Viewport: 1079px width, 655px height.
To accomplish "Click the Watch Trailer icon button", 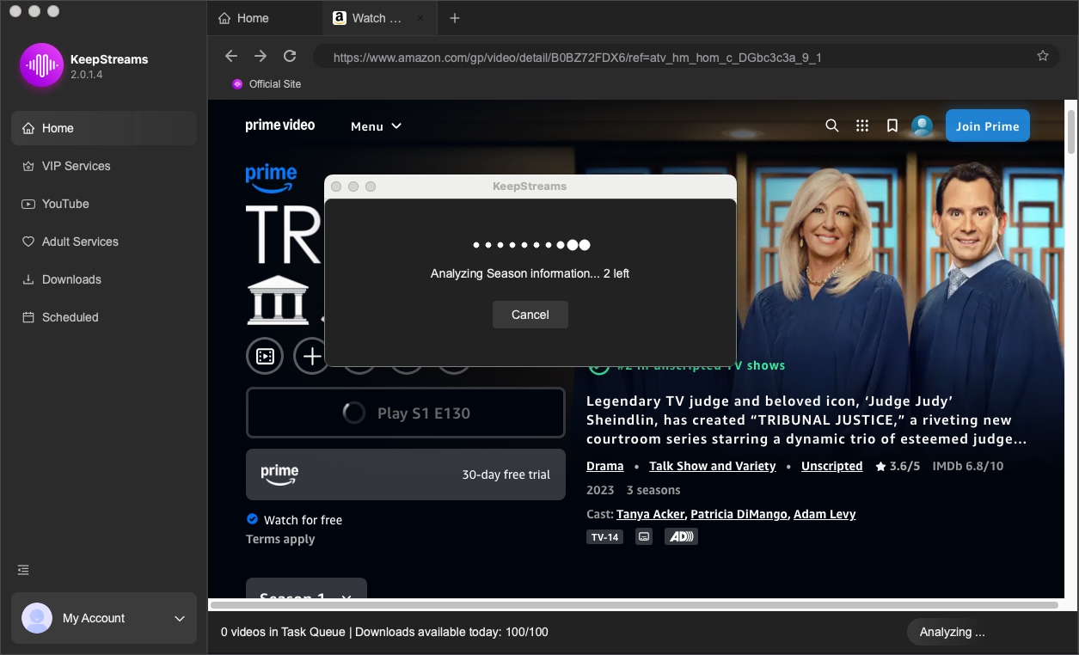I will [265, 356].
